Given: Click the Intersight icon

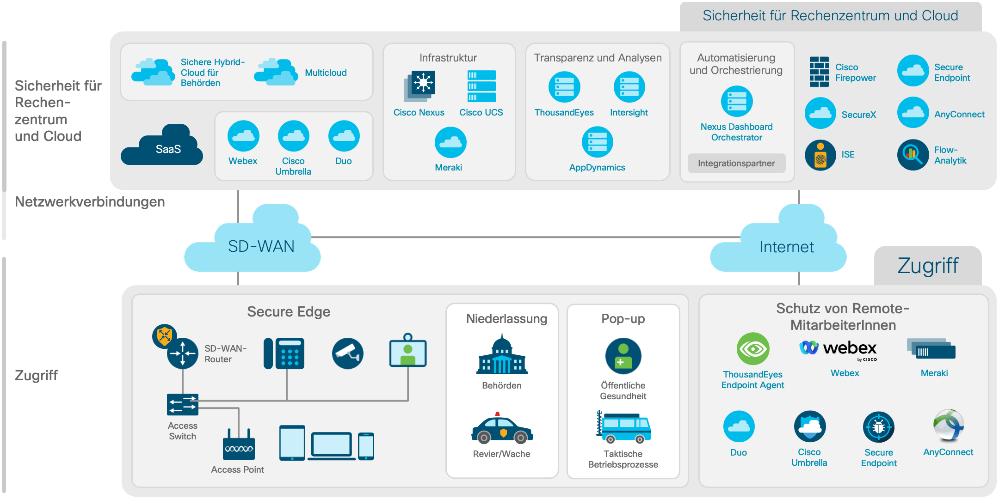Looking at the screenshot, I should pos(629,87).
